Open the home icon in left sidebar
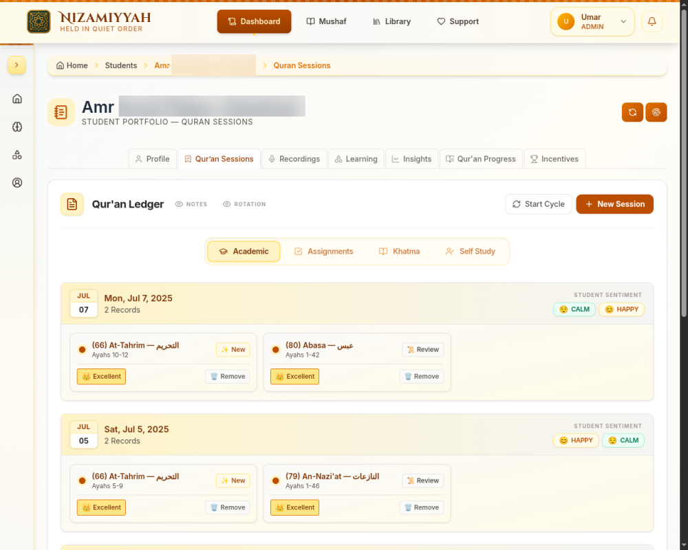 click(x=17, y=99)
